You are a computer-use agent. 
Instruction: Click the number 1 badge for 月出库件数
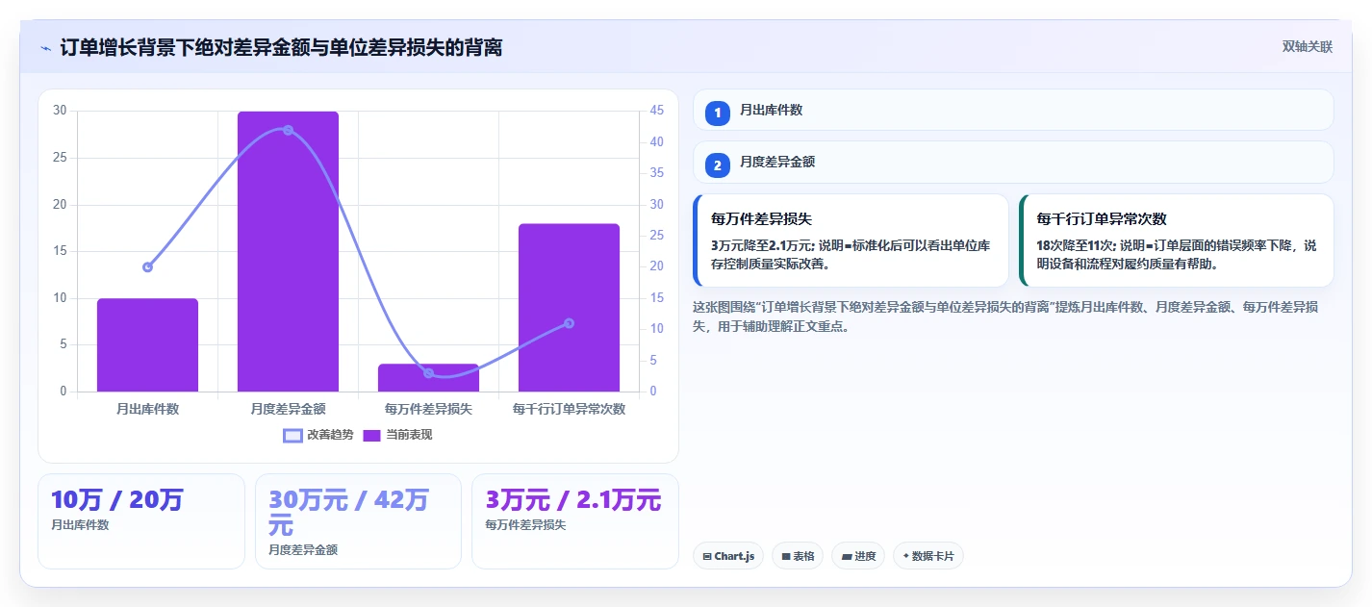(717, 113)
